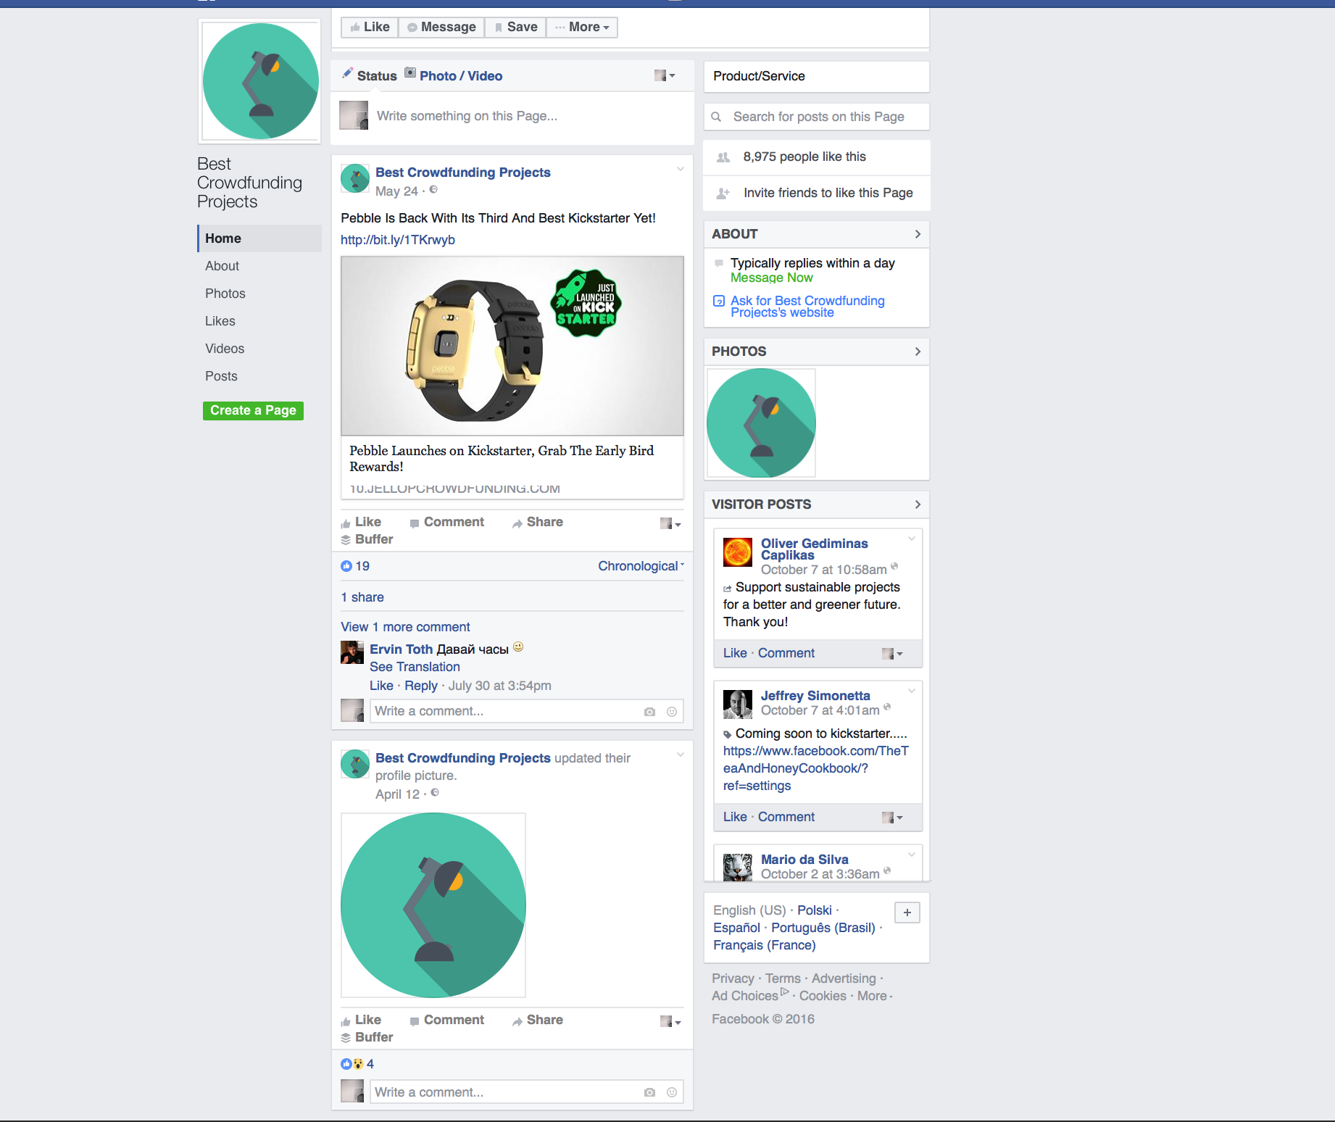Expand the PHOTOS section arrow

pos(918,352)
